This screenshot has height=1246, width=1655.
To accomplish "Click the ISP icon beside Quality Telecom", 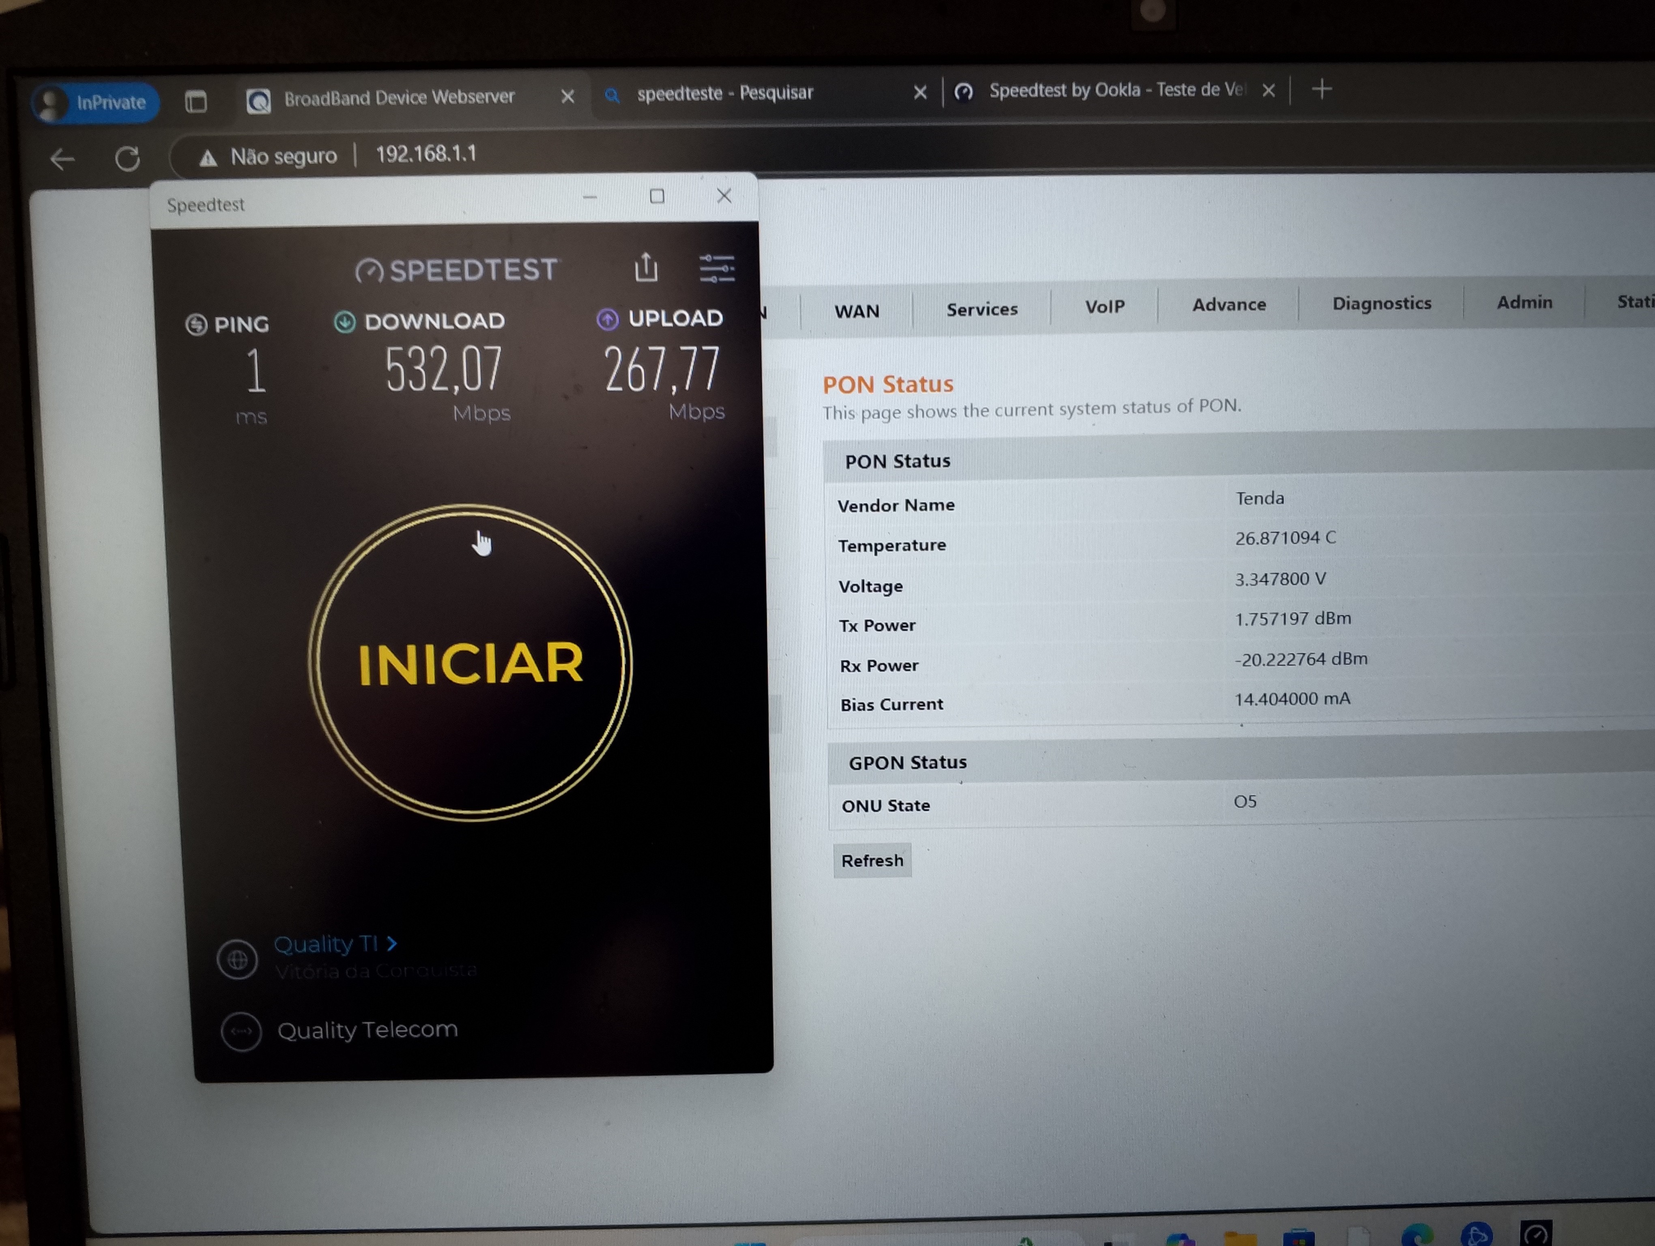I will coord(241,1031).
